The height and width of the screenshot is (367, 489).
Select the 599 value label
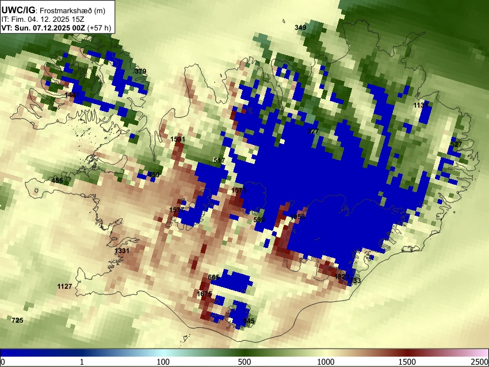pyautogui.click(x=259, y=220)
